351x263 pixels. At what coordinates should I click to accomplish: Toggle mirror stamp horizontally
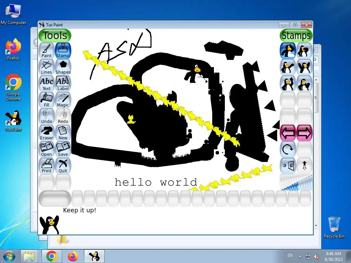coord(288,166)
